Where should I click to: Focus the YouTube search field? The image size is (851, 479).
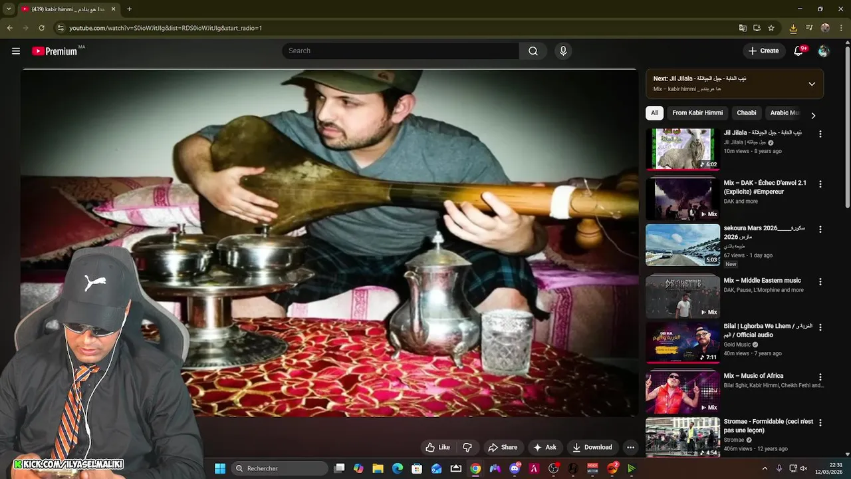click(x=400, y=51)
